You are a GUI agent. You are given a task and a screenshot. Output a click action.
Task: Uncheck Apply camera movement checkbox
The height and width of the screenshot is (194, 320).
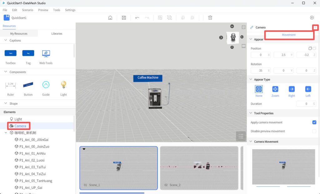(314, 122)
